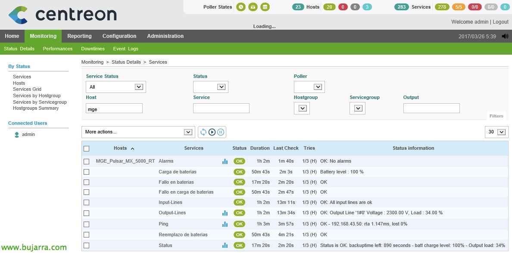
Task: Open the Hostgroup filter dropdown
Action: (303, 108)
